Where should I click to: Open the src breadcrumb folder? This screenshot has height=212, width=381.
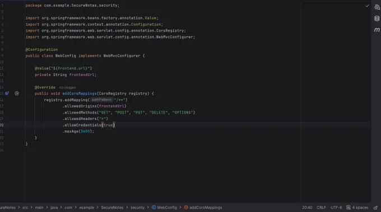[x=25, y=208]
